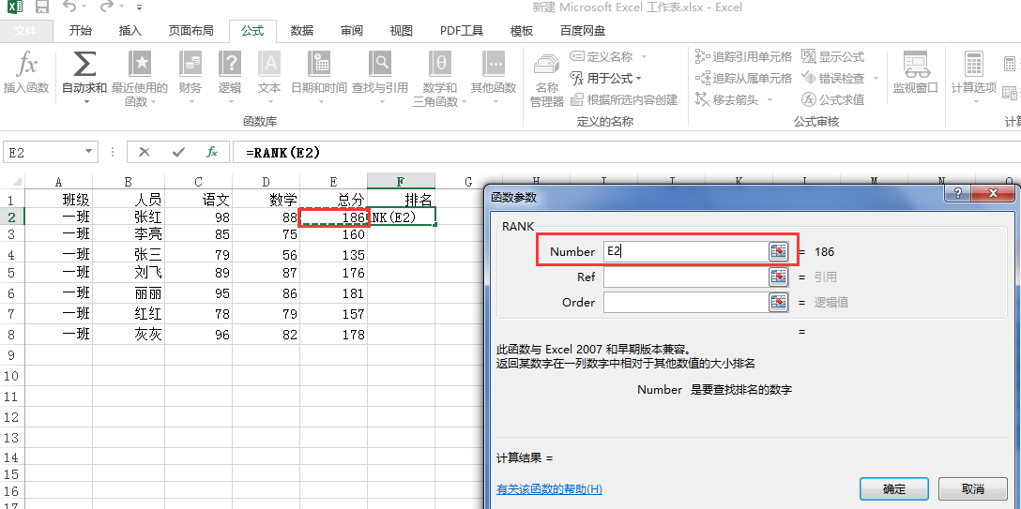Click Error Checking (错误检查)

click(832, 78)
